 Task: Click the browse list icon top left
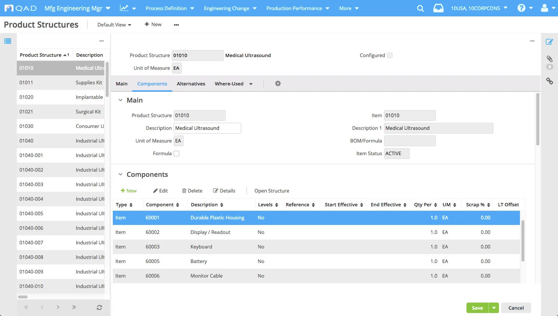7,41
